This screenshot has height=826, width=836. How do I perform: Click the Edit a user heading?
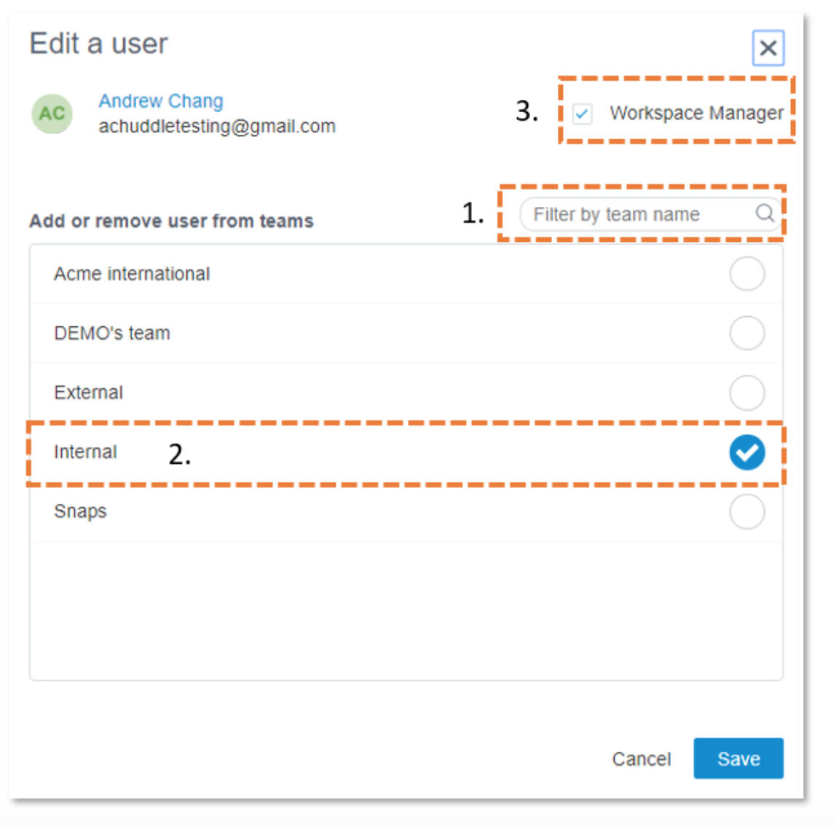[x=98, y=43]
